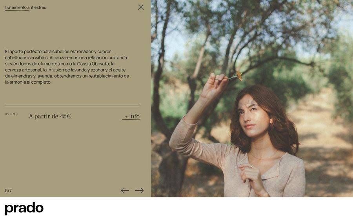
Task: Click the "tratamiento antiestrés" underlined title
Action: (x=25, y=8)
